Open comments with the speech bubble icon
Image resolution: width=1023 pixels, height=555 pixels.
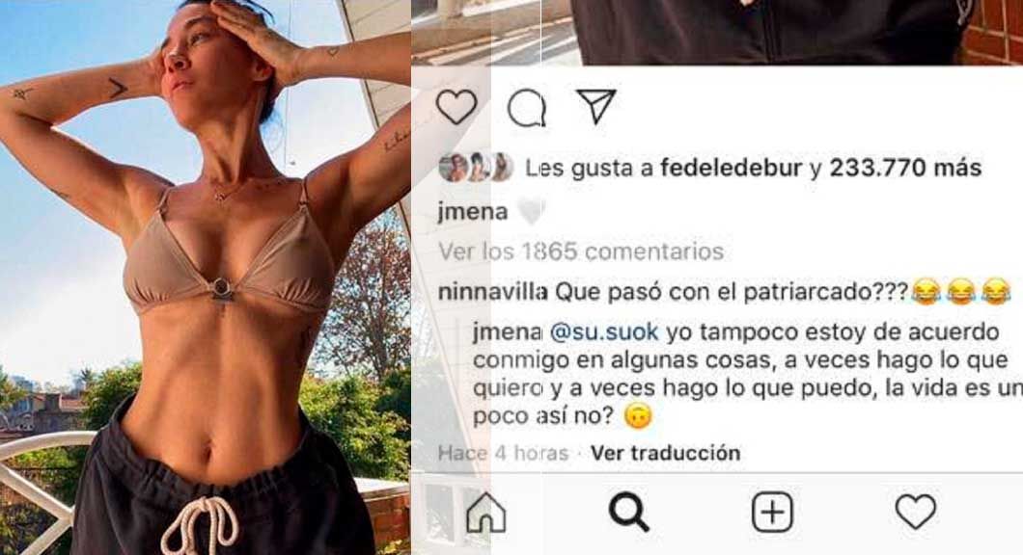[x=527, y=108]
